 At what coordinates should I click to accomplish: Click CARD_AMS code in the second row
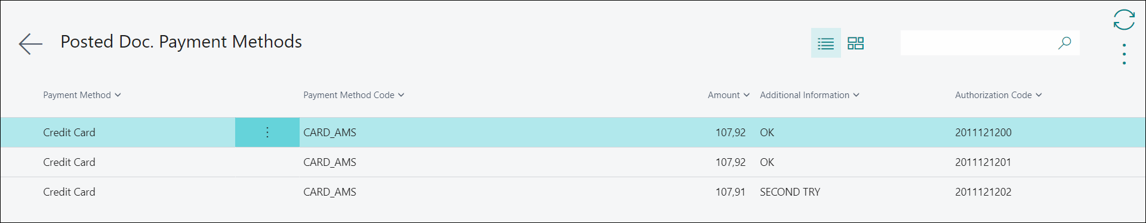tap(329, 162)
